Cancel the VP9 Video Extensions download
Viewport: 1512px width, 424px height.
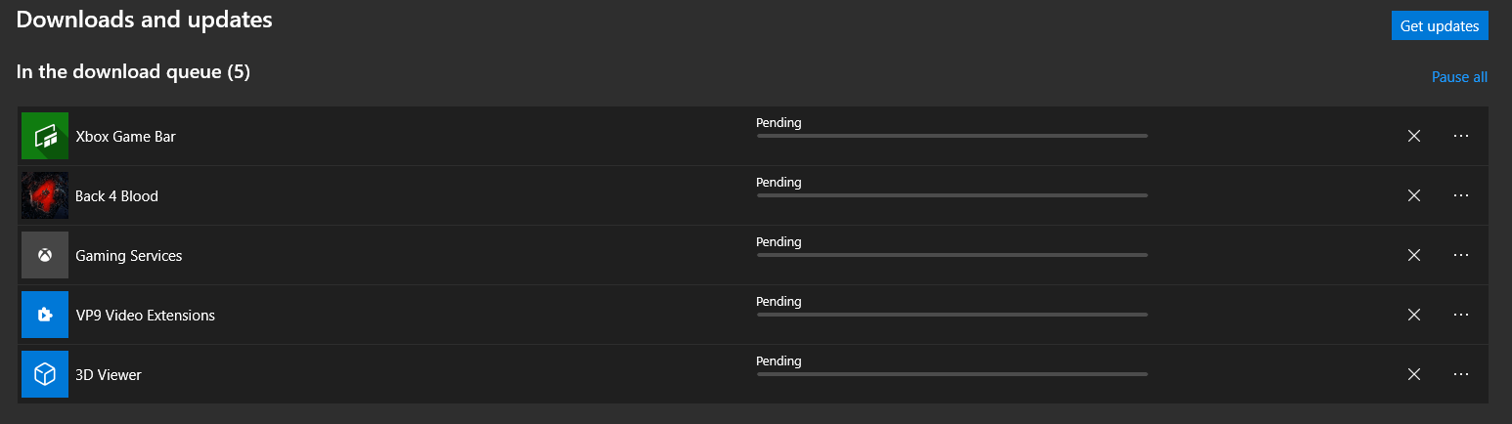click(1413, 315)
